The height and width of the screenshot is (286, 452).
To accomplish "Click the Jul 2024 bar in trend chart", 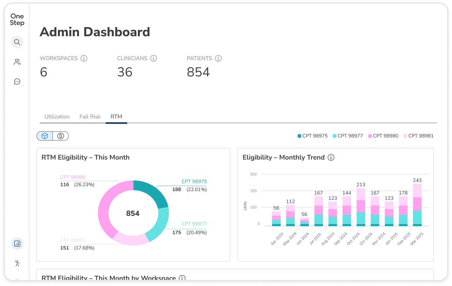I will [319, 211].
